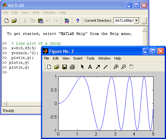Image resolution: width=166 pixels, height=139 pixels.
Task: Open File menu in Figure window
Action: (46, 58)
